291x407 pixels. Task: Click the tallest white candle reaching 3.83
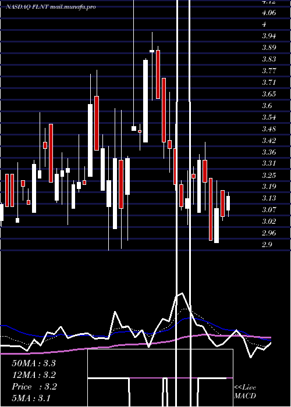point(145,101)
